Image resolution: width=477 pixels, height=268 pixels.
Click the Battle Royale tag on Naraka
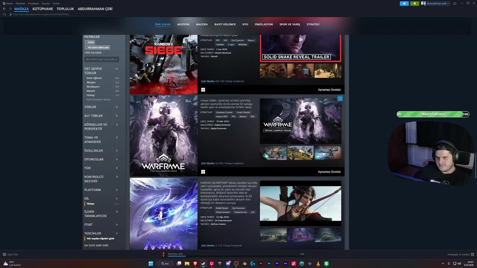click(x=222, y=208)
